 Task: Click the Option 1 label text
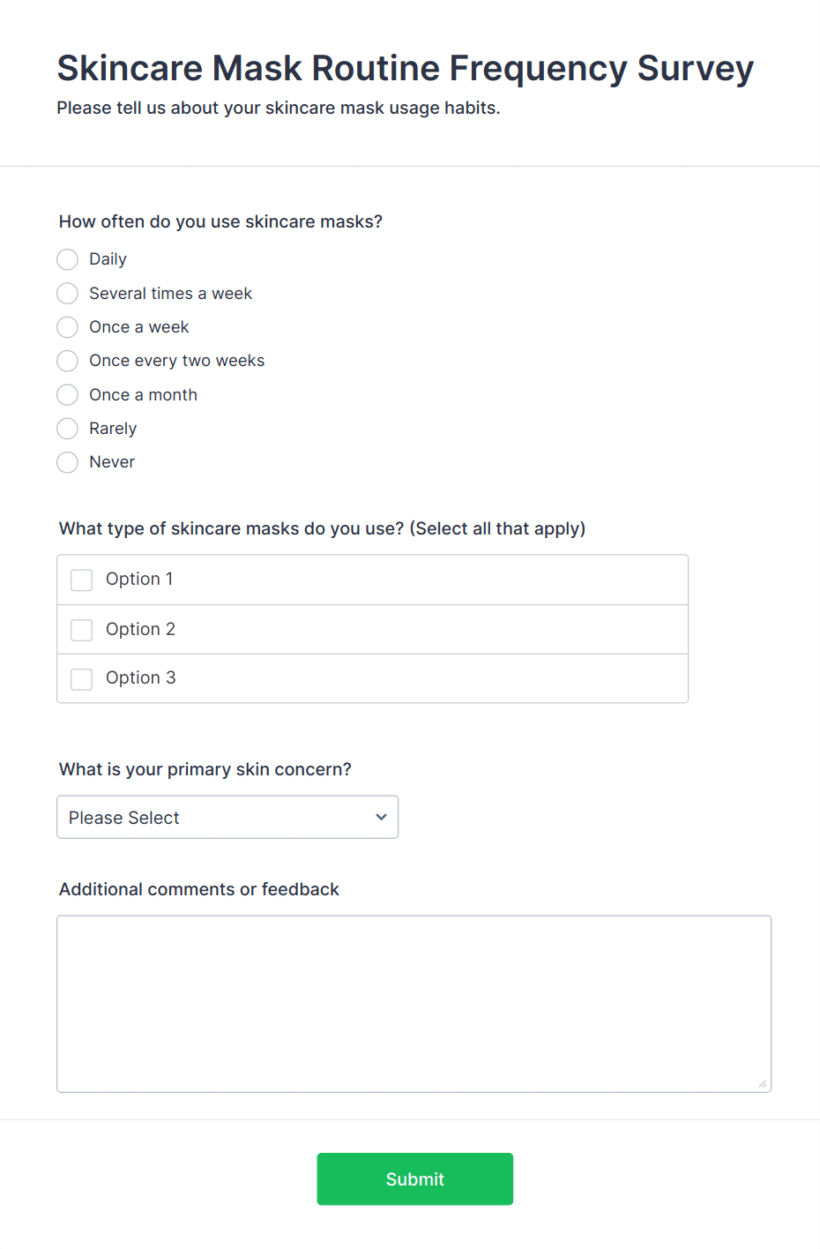pos(139,579)
